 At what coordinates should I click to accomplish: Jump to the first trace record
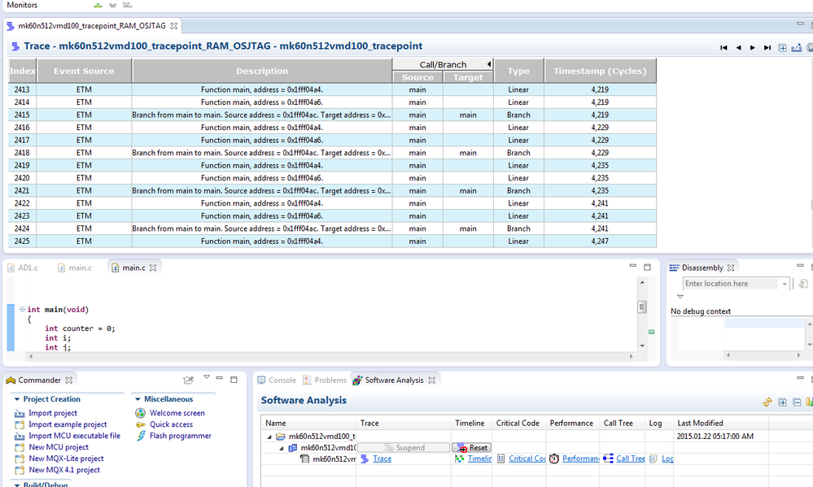click(723, 48)
